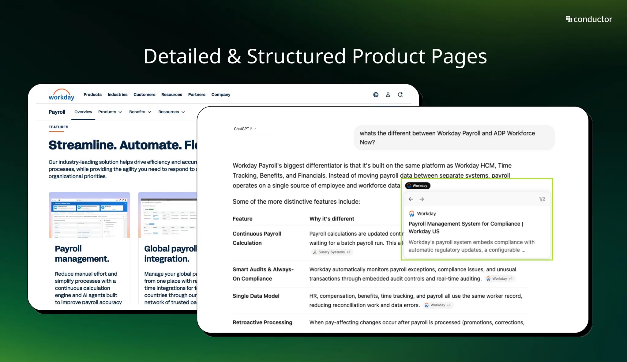Click the black Workday citation chip
The width and height of the screenshot is (627, 362).
click(x=418, y=186)
